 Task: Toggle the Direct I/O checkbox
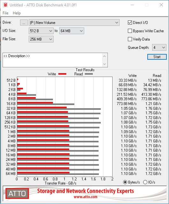click(130, 23)
